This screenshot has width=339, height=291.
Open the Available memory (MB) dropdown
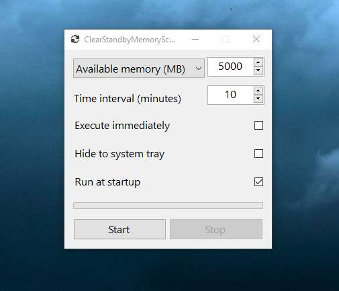139,69
